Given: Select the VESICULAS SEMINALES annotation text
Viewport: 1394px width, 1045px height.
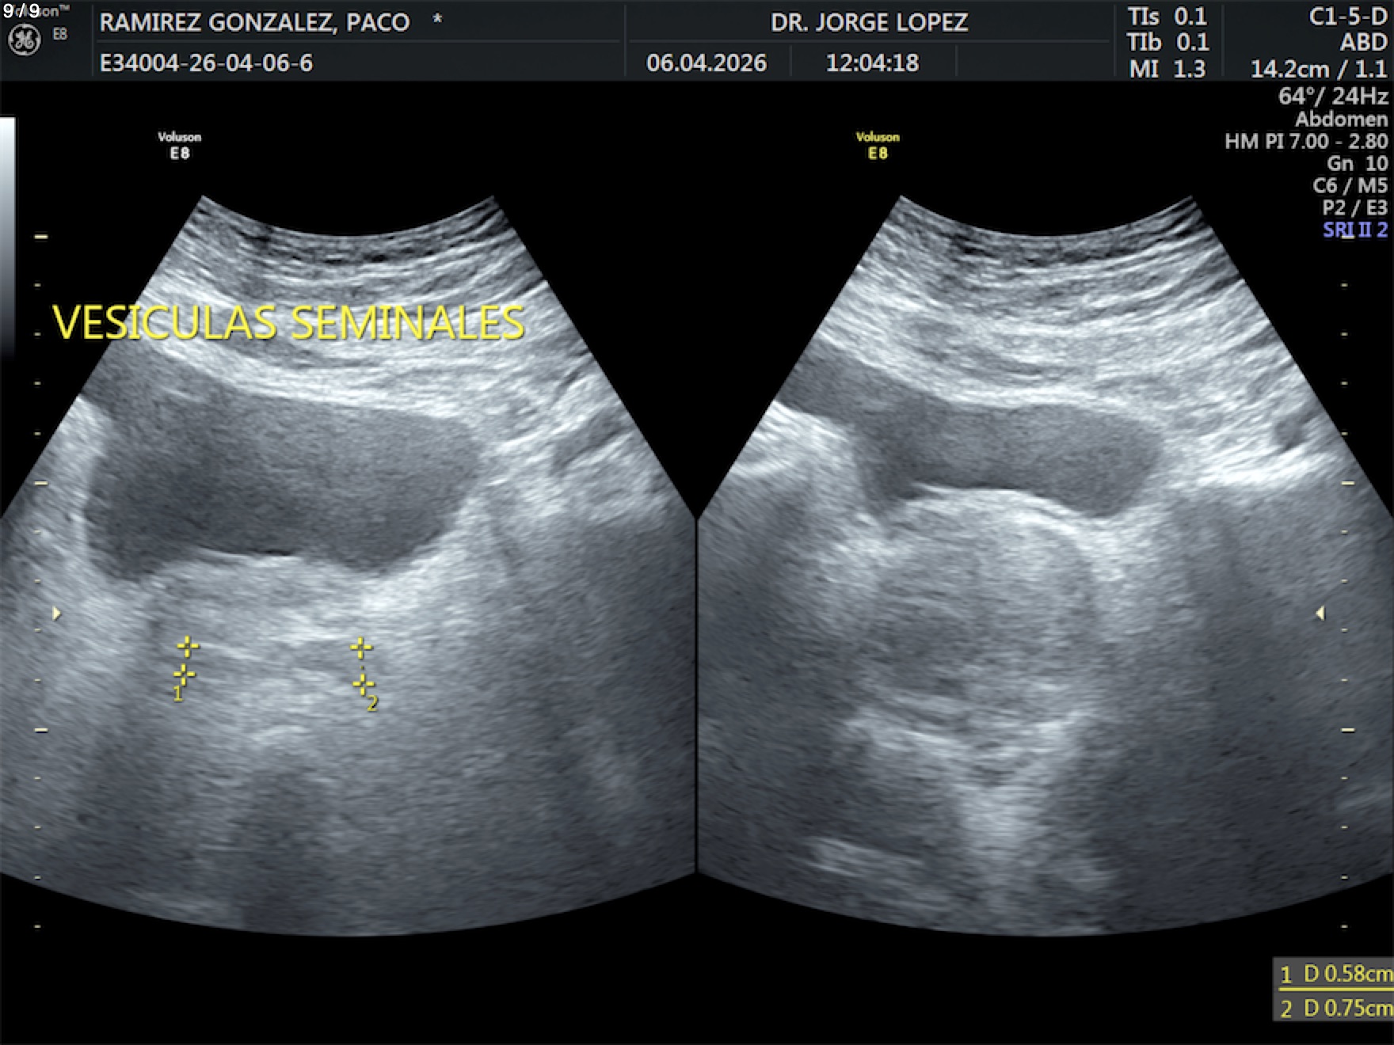Looking at the screenshot, I should (288, 323).
